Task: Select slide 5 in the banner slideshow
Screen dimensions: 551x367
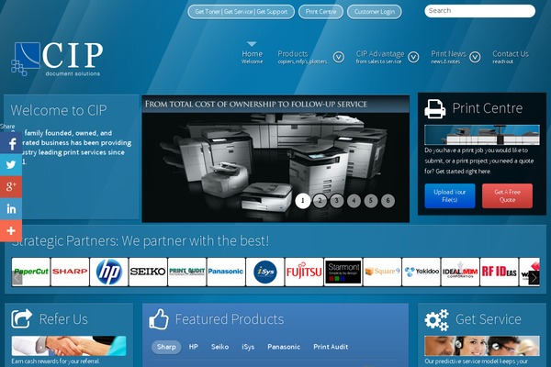Action: point(371,201)
